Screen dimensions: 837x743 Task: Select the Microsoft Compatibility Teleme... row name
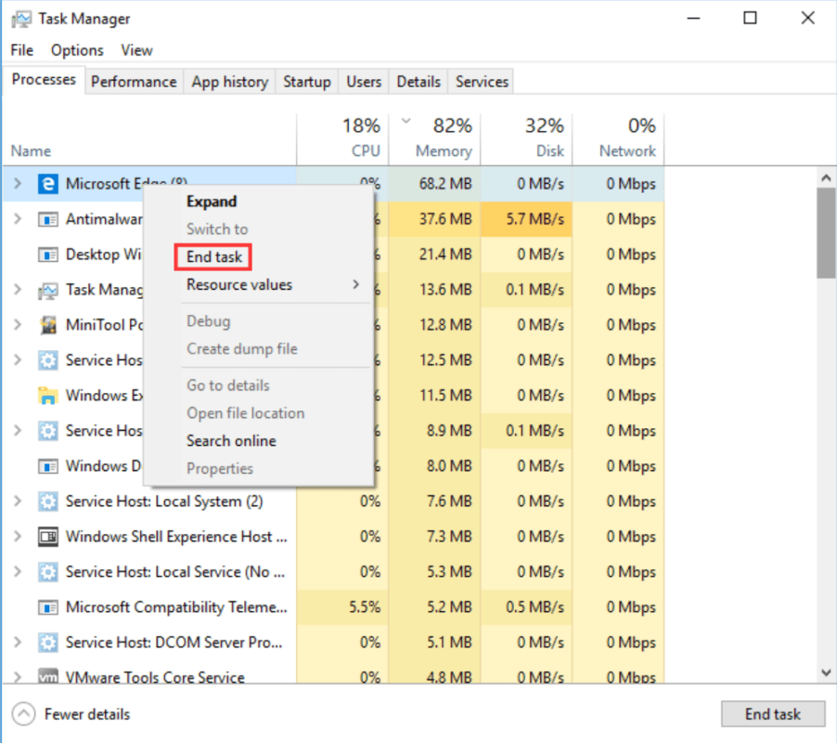[176, 607]
